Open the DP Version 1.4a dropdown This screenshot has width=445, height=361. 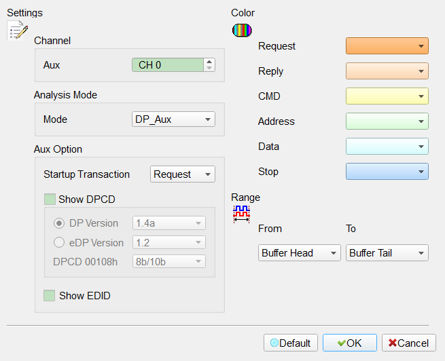[169, 223]
